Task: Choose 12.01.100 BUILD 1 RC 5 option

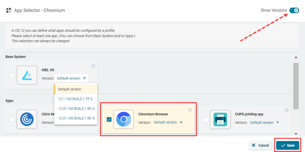Action: click(x=76, y=118)
